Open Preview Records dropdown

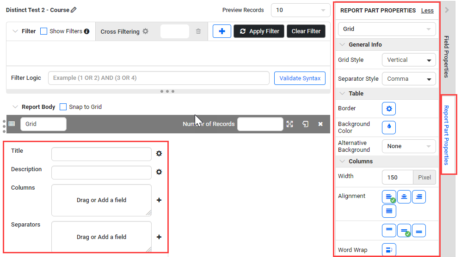point(301,10)
